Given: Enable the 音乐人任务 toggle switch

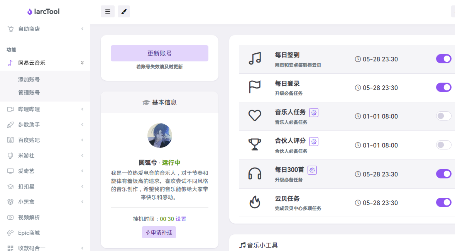Looking at the screenshot, I should 443,116.
